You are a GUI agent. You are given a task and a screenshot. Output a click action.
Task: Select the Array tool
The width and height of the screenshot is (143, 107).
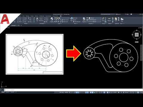coord(30,22)
